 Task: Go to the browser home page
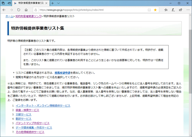point(26,10)
